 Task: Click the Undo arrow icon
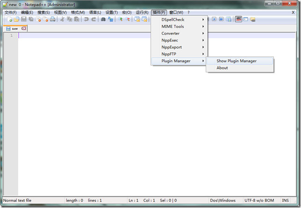click(x=86, y=19)
